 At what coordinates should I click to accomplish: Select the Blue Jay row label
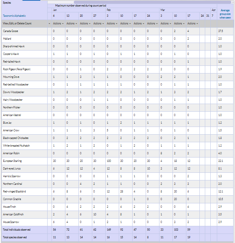(x=7, y=123)
